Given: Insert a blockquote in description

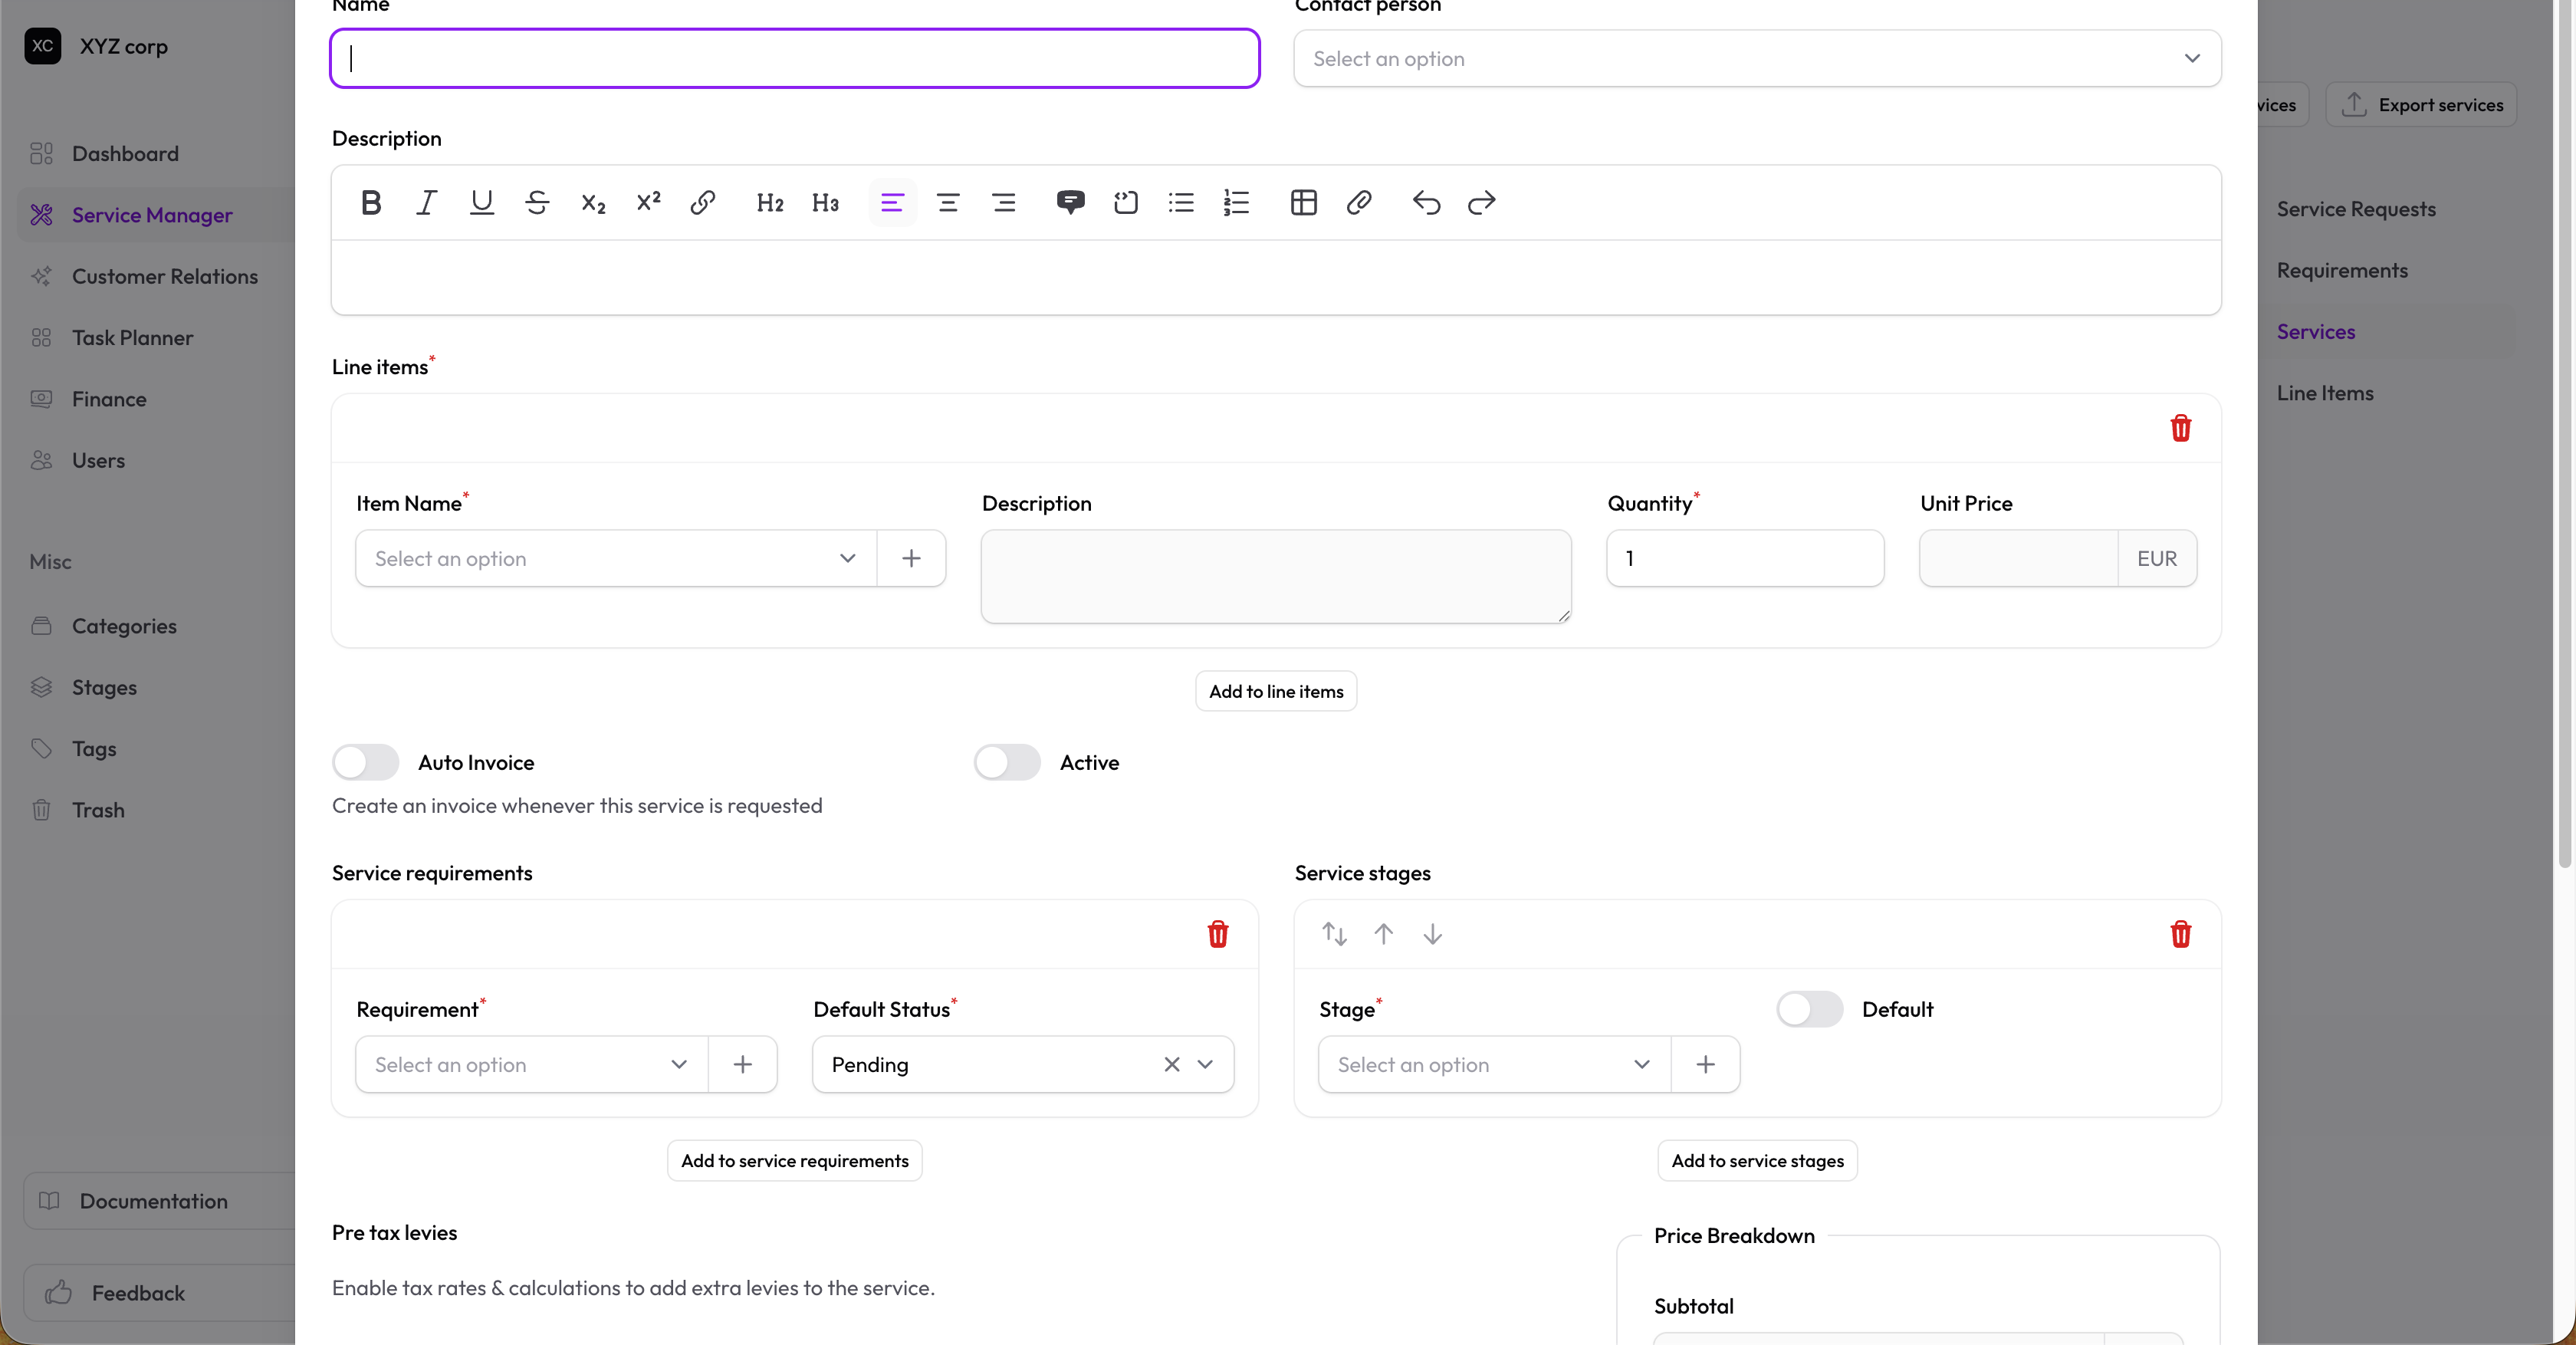Looking at the screenshot, I should click(x=1070, y=203).
